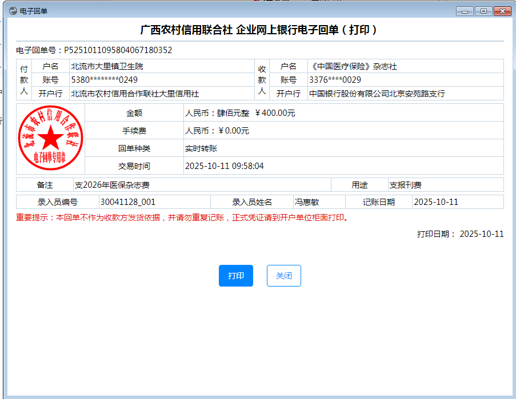This screenshot has height=399, width=516.
Task: Click the red 电子回单专用章 seal stamp
Action: click(x=51, y=137)
